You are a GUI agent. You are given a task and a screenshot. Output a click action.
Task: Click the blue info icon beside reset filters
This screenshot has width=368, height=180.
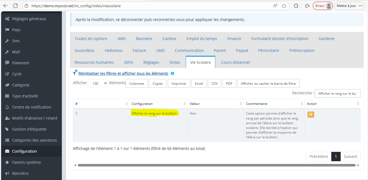pyautogui.click(x=172, y=73)
